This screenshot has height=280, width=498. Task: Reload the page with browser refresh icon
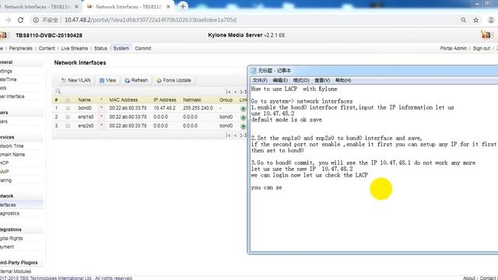click(x=21, y=20)
